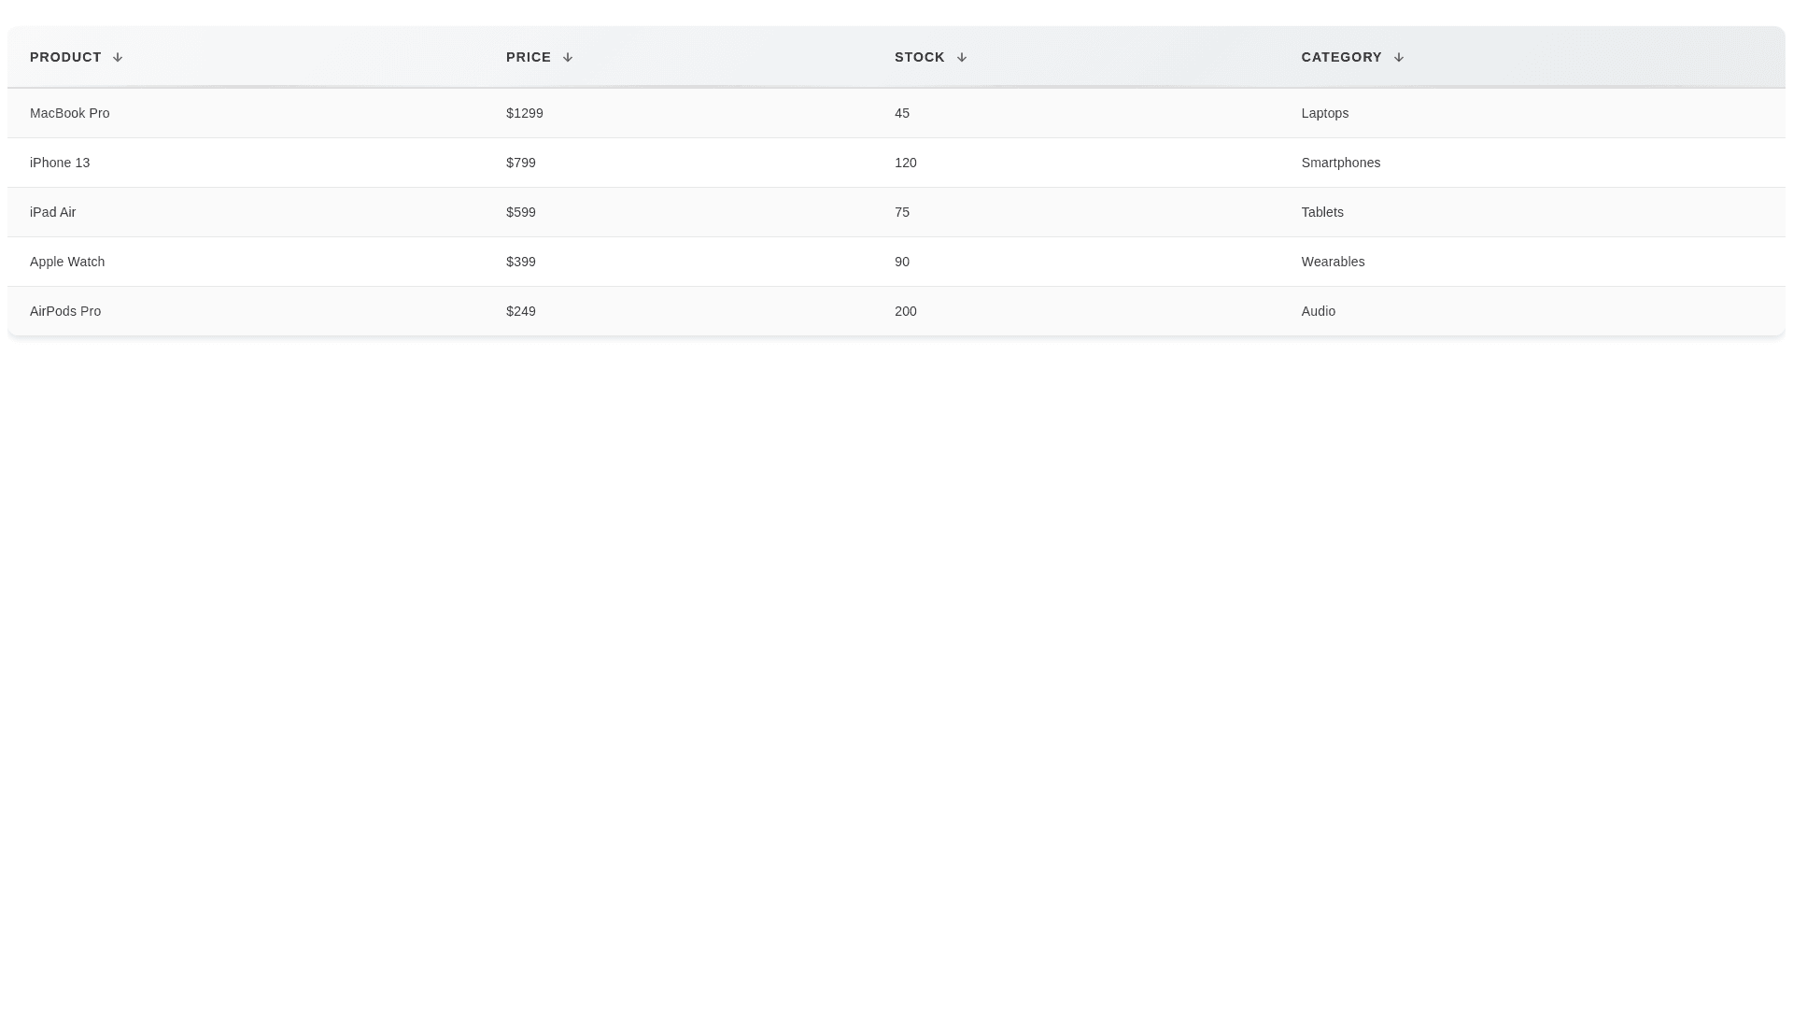Click the Category column sort arrow icon
The image size is (1793, 1009).
point(1398,58)
